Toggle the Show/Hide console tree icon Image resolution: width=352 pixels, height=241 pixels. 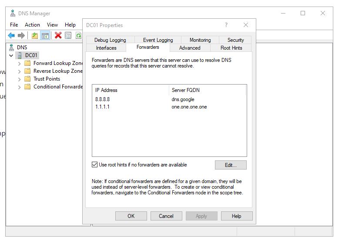coord(45,36)
